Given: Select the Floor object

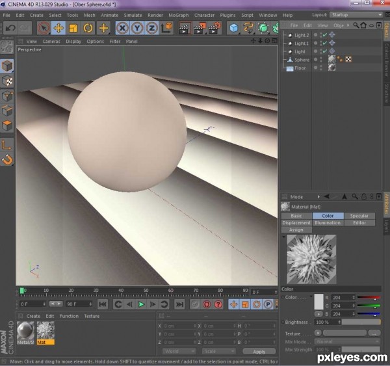Looking at the screenshot, I should point(300,68).
